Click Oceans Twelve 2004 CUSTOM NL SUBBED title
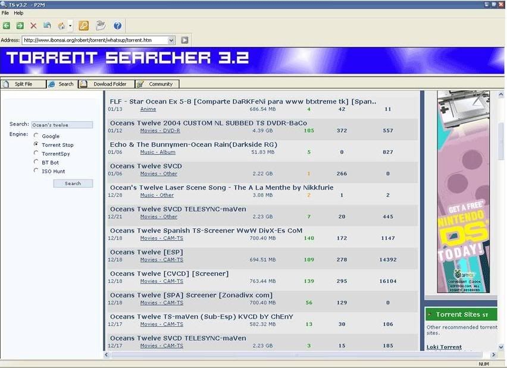The image size is (507, 368). click(x=208, y=123)
